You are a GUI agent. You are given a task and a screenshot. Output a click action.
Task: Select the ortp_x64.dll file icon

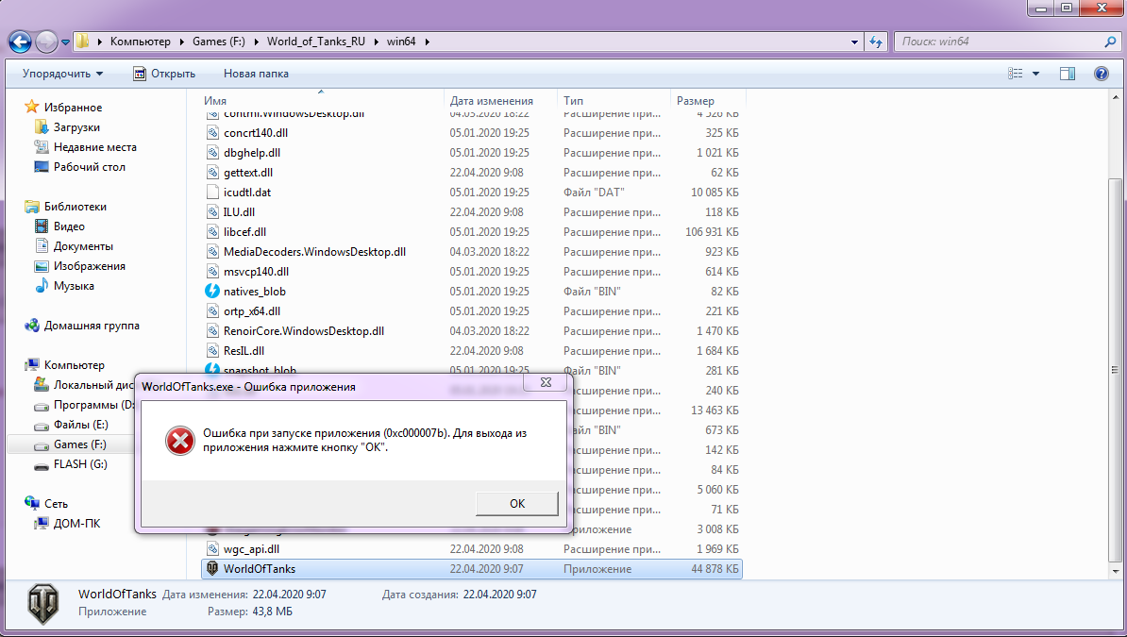pyautogui.click(x=212, y=311)
